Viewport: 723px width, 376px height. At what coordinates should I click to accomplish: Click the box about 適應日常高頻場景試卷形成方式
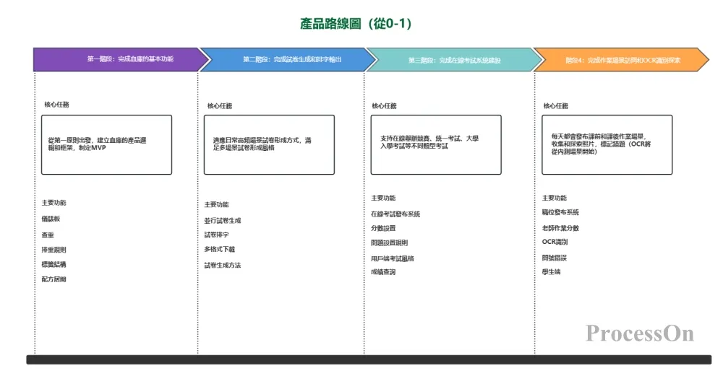pos(269,144)
